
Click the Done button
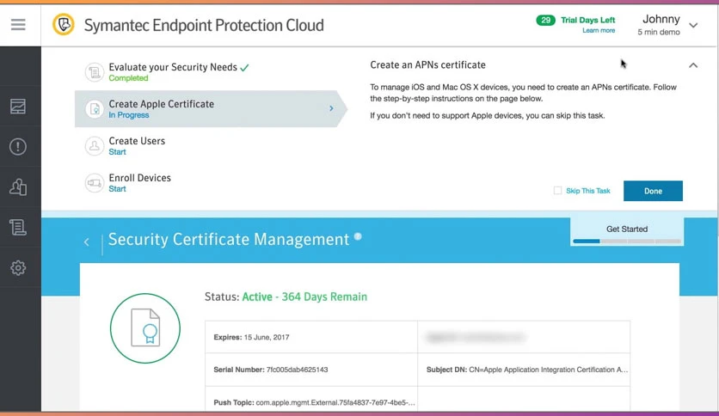pos(653,191)
